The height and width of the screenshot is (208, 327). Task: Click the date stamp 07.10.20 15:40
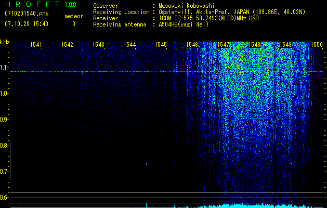[x=27, y=23]
